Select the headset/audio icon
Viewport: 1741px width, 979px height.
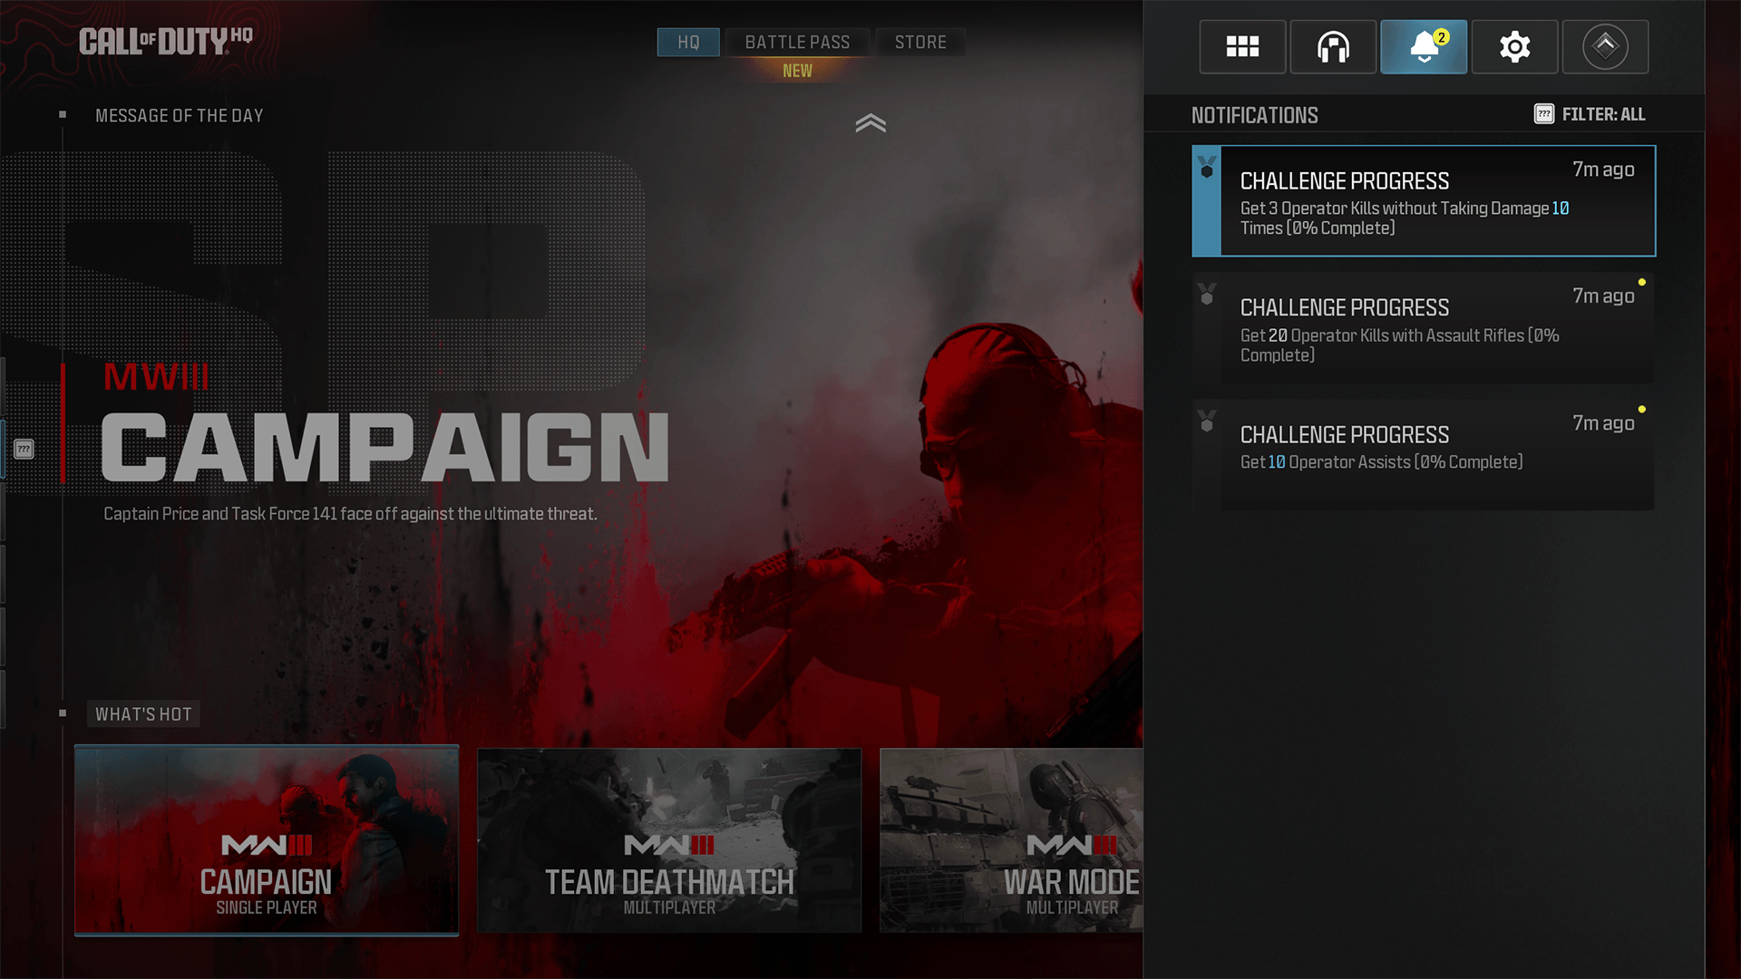[x=1333, y=46]
